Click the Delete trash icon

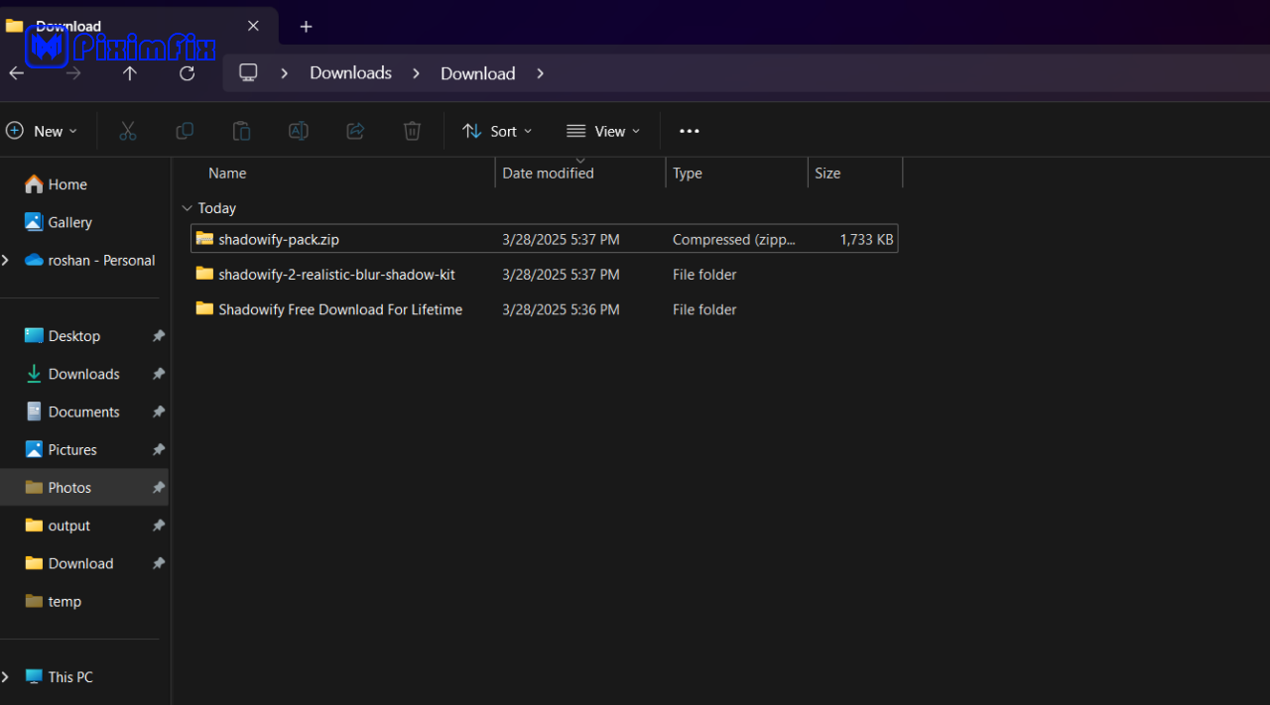tap(412, 131)
